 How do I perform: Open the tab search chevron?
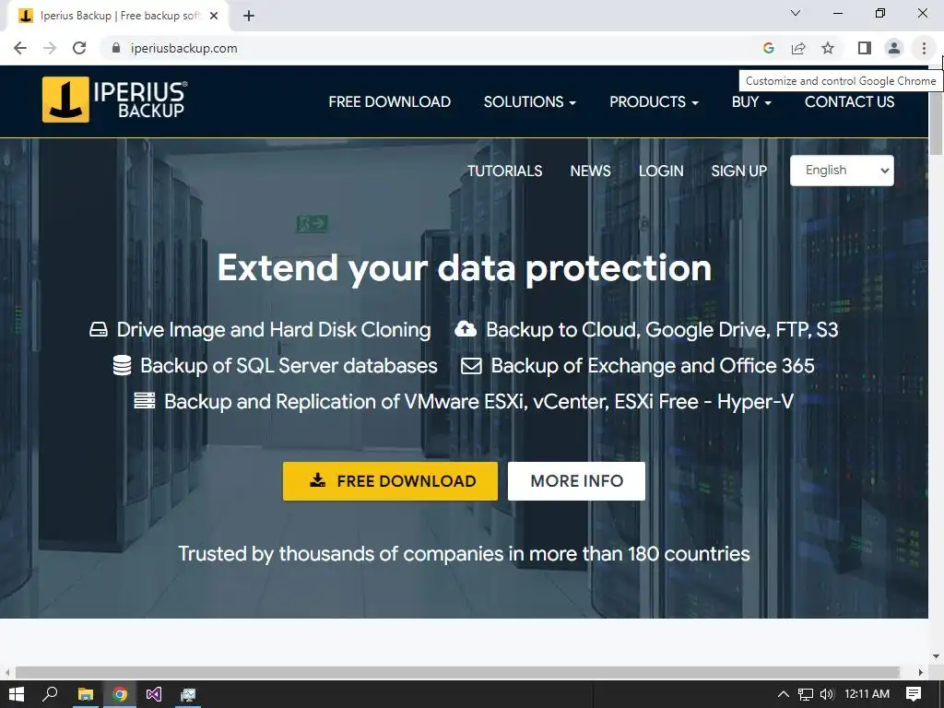point(796,13)
